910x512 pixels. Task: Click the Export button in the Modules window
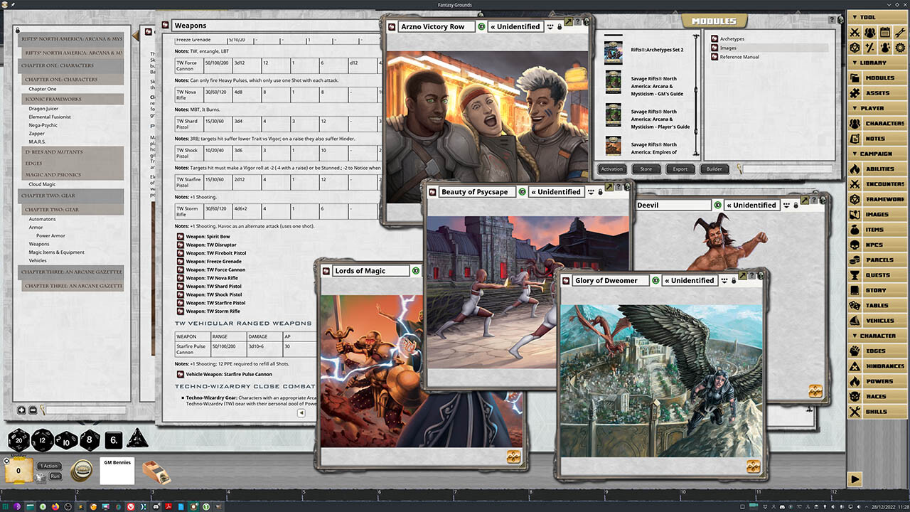[x=680, y=169]
